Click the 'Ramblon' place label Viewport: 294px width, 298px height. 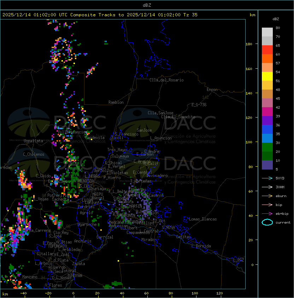pyautogui.click(x=116, y=102)
